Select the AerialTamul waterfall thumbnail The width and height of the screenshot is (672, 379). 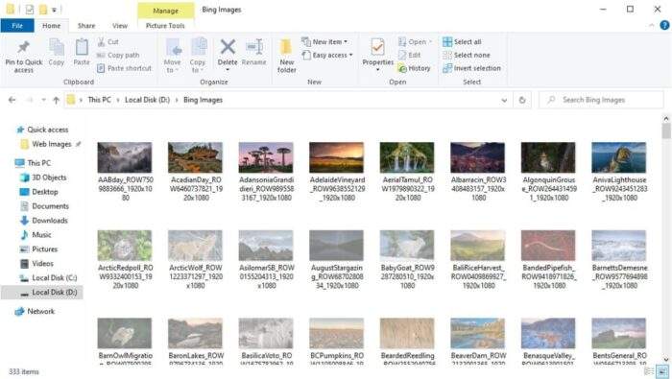[407, 157]
